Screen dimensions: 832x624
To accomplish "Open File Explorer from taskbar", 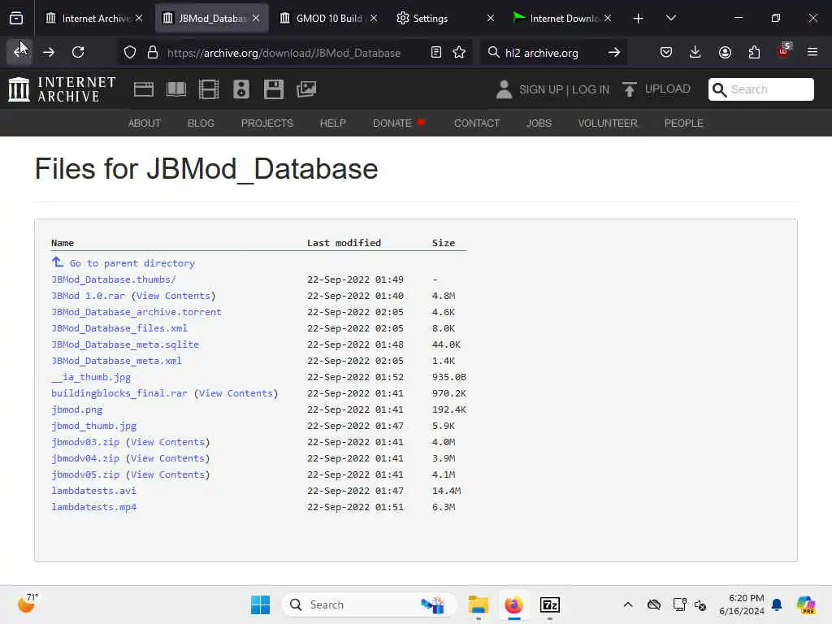I will [x=478, y=604].
